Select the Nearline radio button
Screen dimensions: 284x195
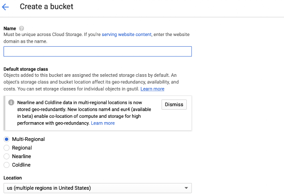(7, 156)
